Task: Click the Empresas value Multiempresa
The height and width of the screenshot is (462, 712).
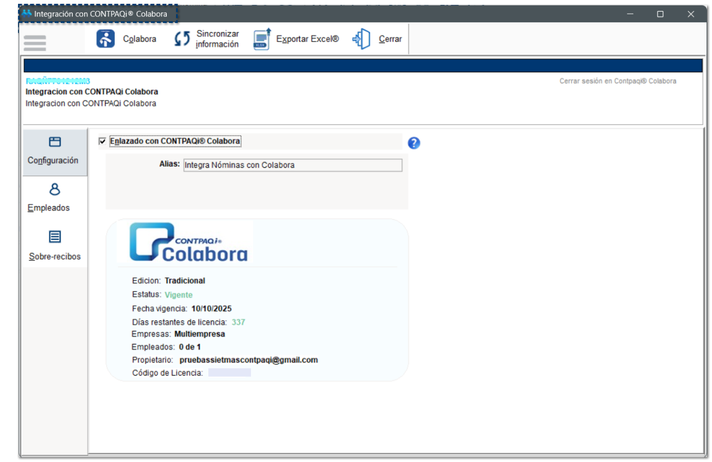Action: coord(200,334)
